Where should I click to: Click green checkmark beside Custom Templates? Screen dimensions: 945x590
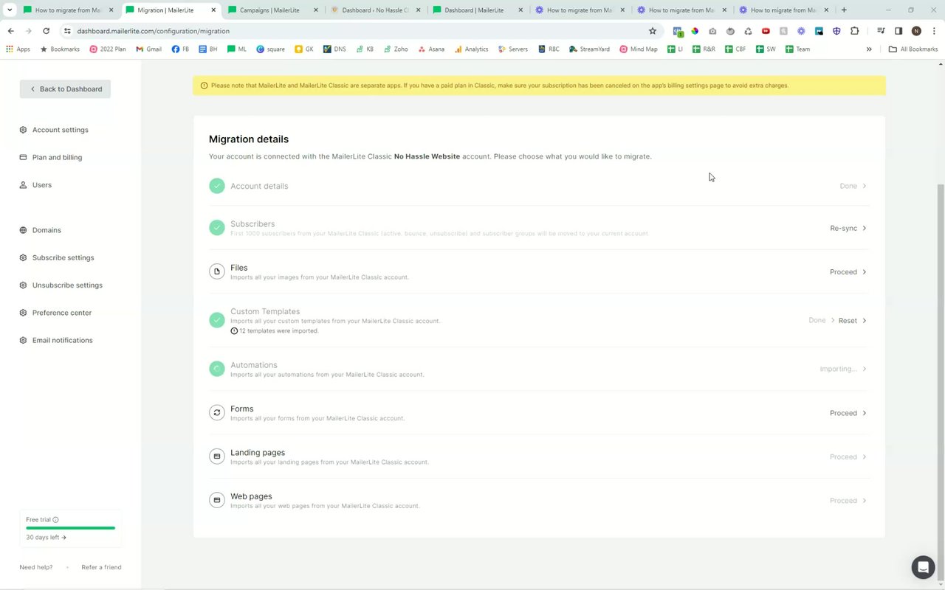tap(216, 320)
